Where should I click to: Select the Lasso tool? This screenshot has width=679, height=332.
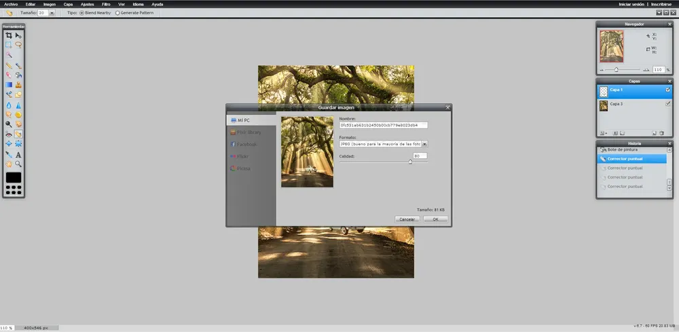(18, 45)
